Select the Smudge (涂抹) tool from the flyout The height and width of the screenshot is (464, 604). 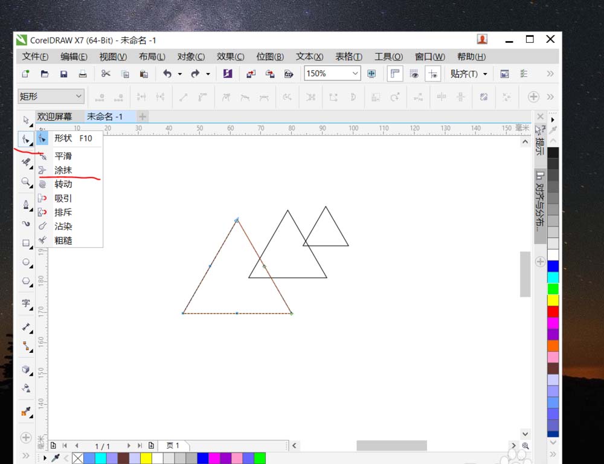pyautogui.click(x=63, y=170)
